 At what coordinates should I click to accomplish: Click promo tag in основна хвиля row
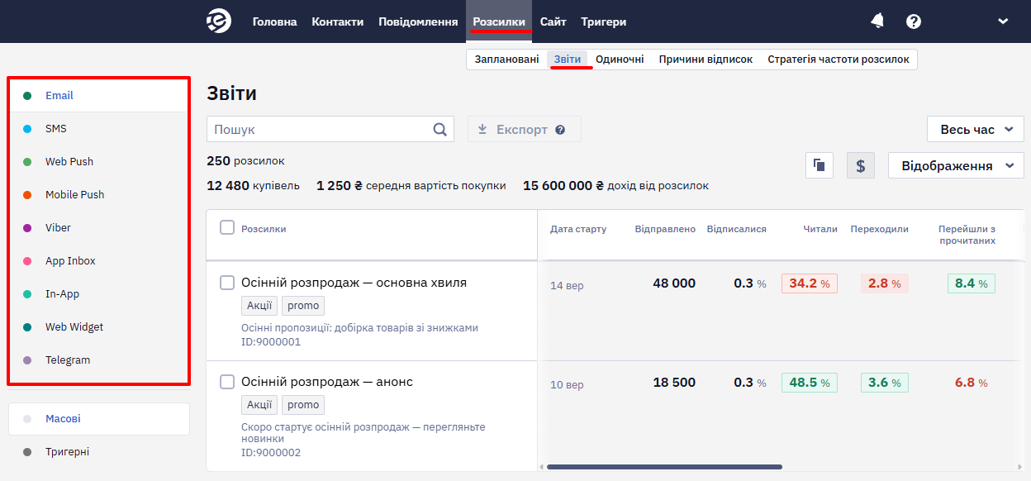point(303,306)
